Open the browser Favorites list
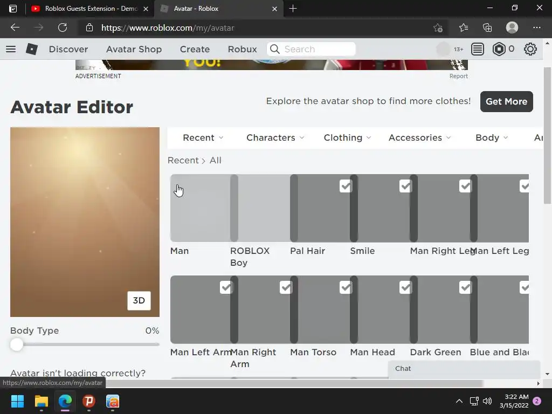Image resolution: width=552 pixels, height=414 pixels. pyautogui.click(x=463, y=27)
